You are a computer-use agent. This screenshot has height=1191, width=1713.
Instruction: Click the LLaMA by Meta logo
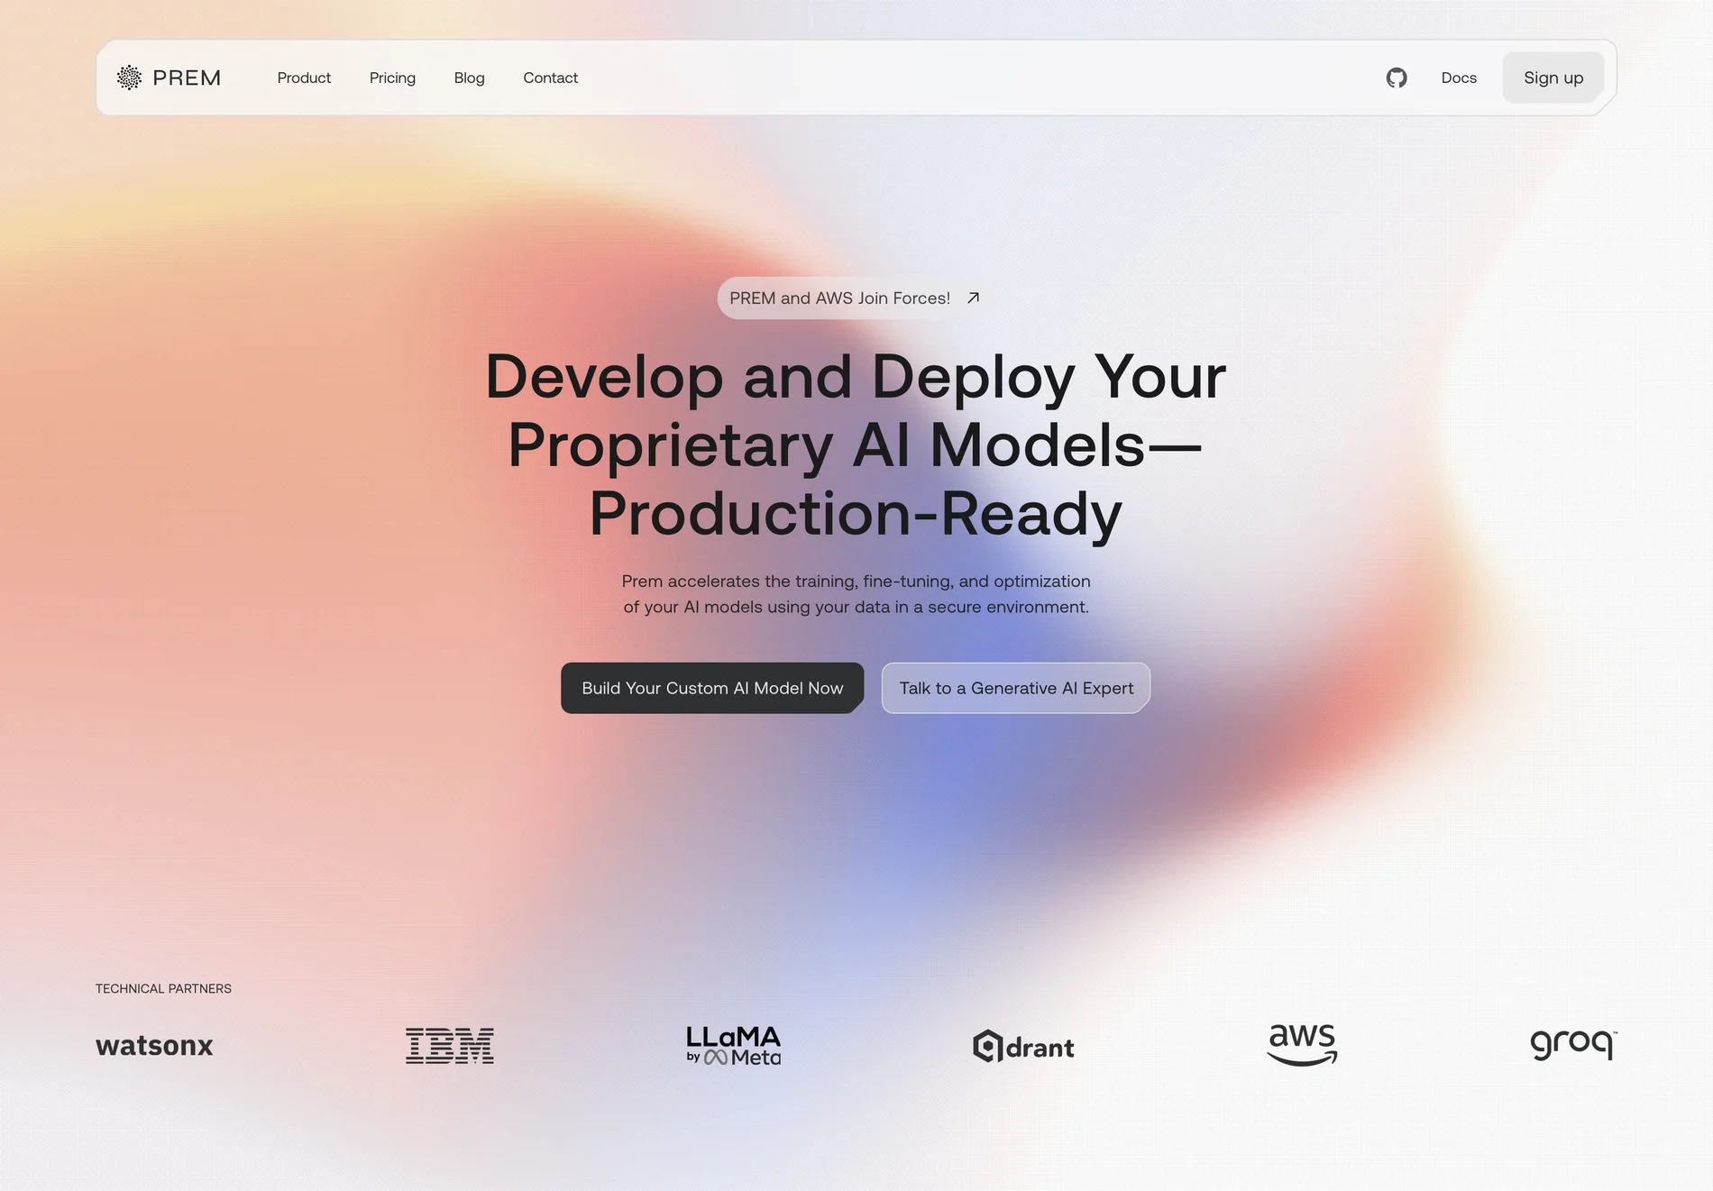(734, 1046)
